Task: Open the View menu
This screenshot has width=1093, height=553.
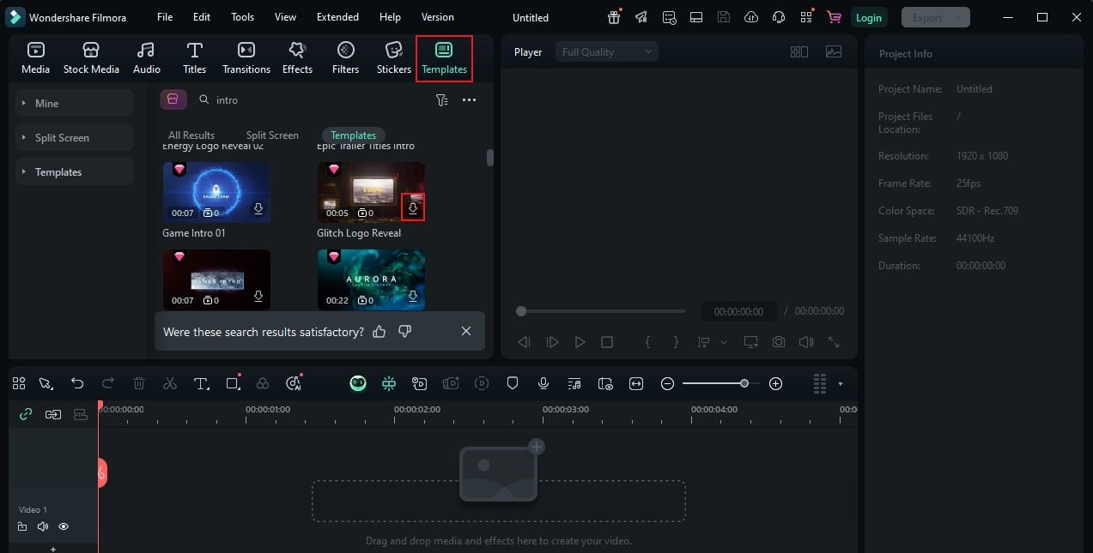Action: click(x=285, y=17)
